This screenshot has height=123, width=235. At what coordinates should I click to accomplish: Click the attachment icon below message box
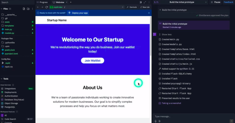159,121
